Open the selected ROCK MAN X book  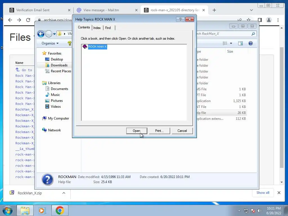point(137,131)
